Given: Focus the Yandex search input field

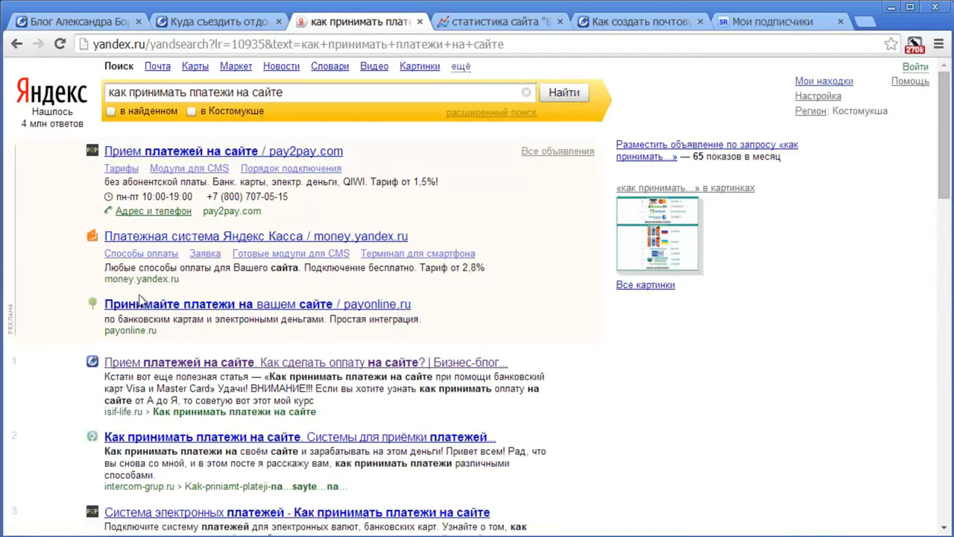Looking at the screenshot, I should (313, 92).
